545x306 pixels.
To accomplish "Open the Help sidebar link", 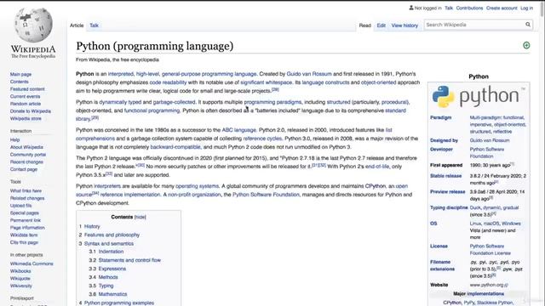I will click(14, 139).
